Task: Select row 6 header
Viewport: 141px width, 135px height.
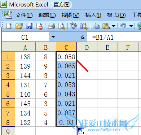Action: [8, 103]
